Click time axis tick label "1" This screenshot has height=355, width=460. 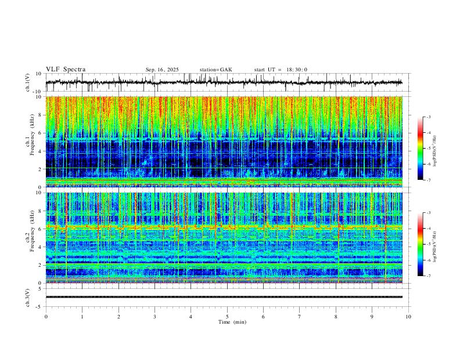point(82,317)
